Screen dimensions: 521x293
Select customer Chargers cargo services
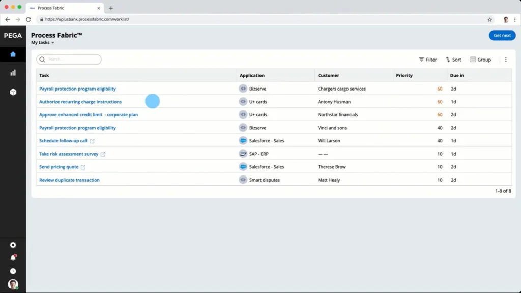341,89
